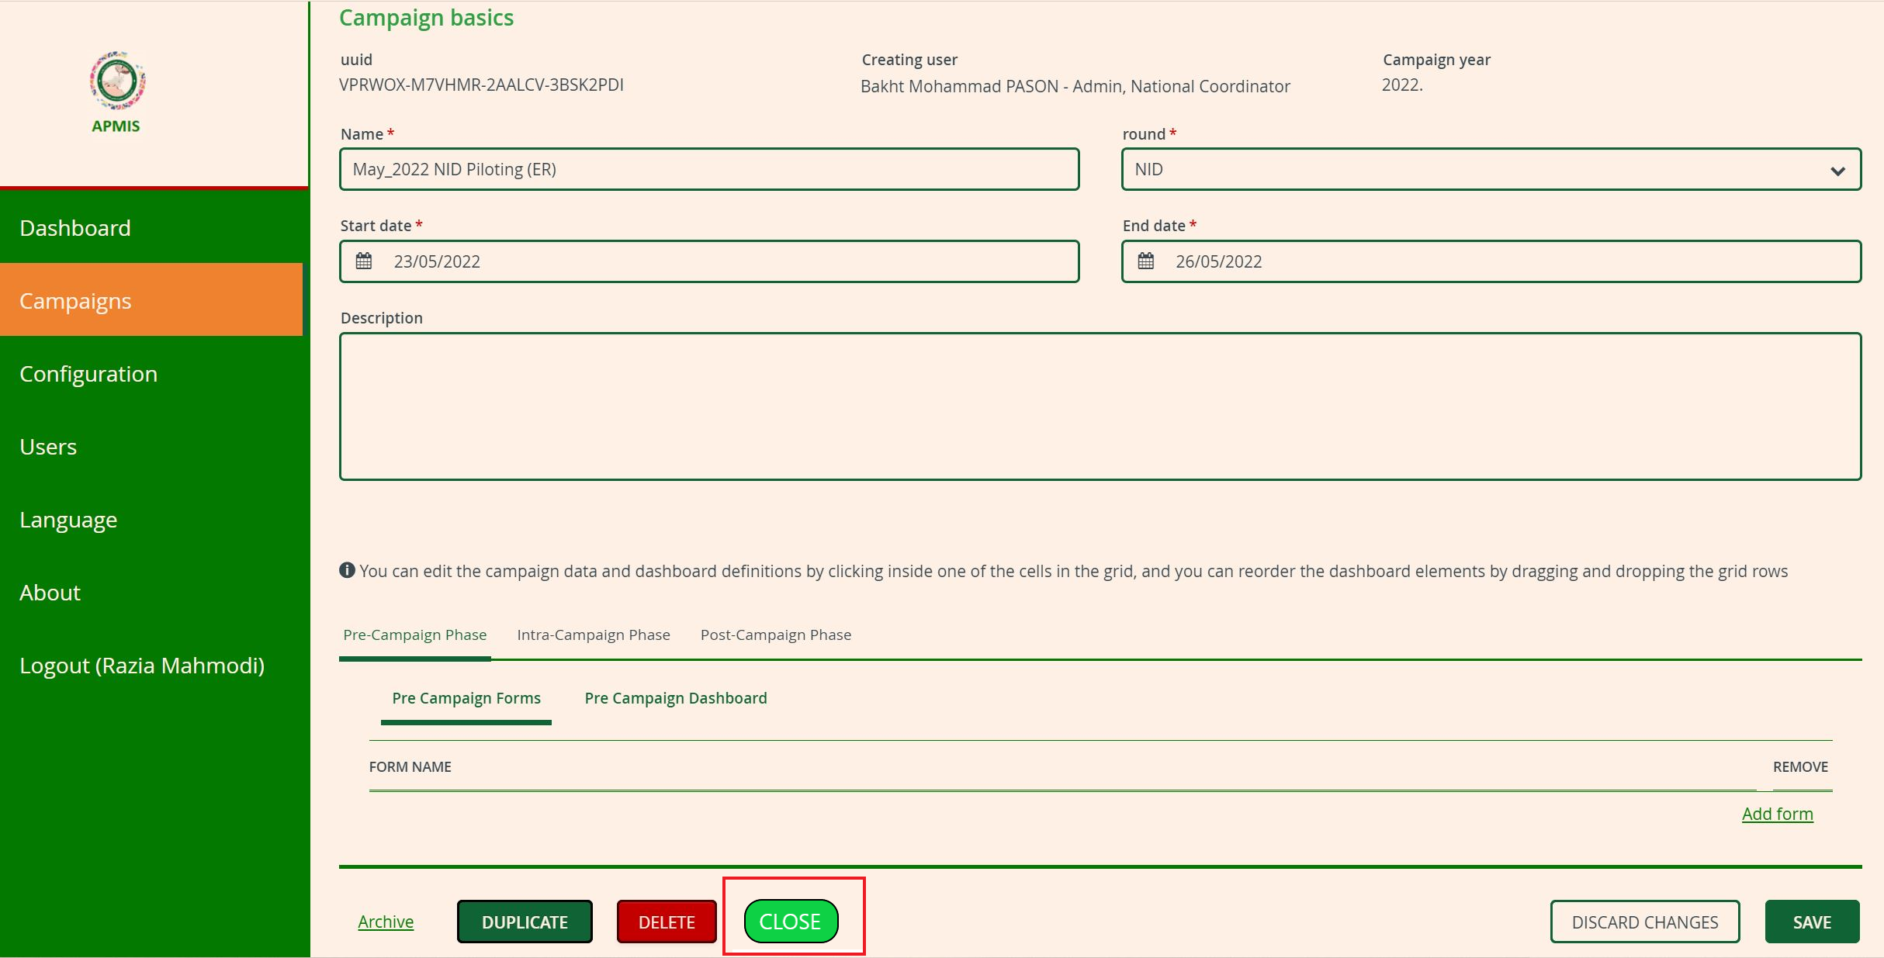Click DISCARD CHANGES

coord(1645,922)
